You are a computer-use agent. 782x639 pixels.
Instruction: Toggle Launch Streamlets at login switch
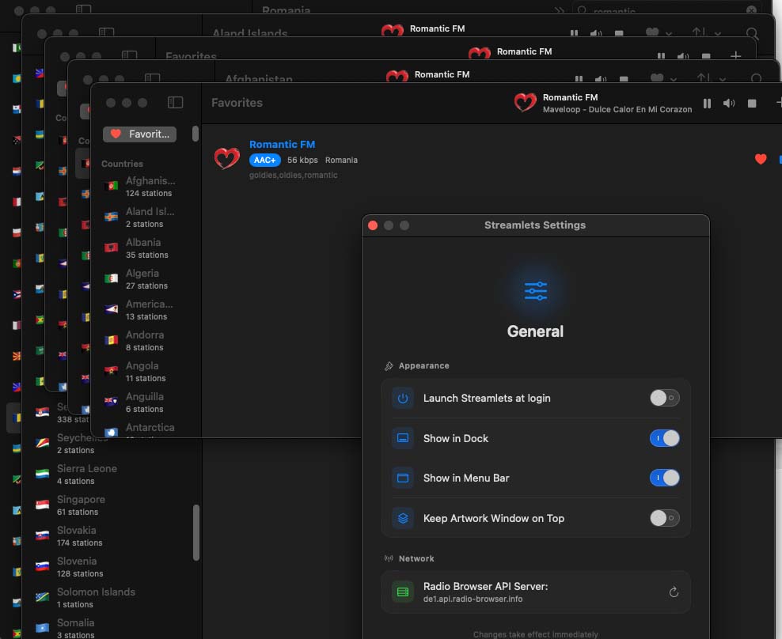pos(664,398)
